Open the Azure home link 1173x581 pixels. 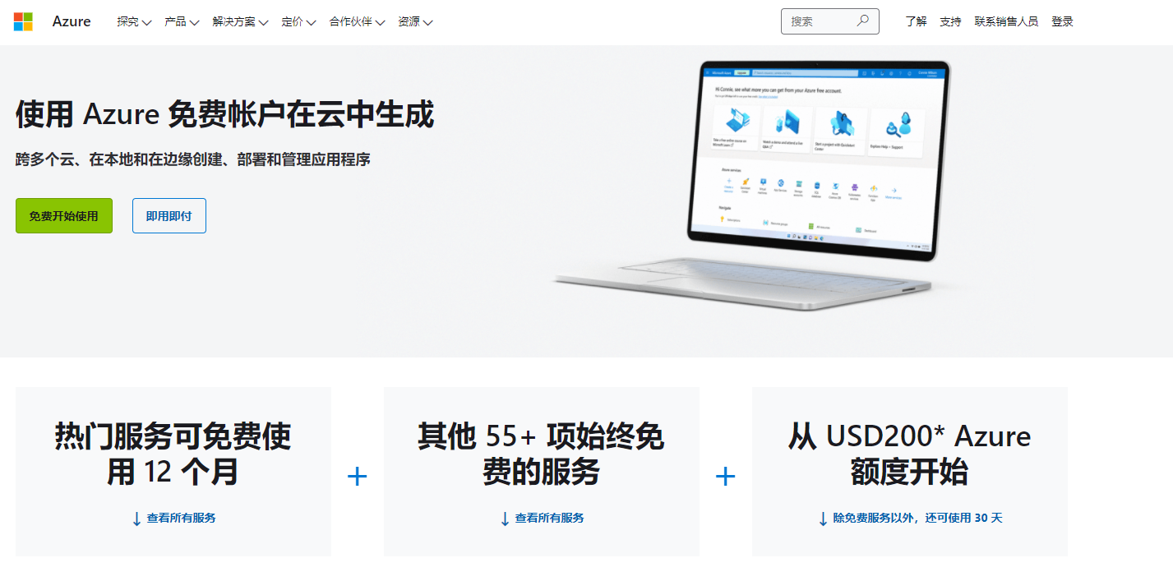point(72,21)
